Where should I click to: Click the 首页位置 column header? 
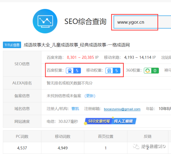tap(106, 136)
